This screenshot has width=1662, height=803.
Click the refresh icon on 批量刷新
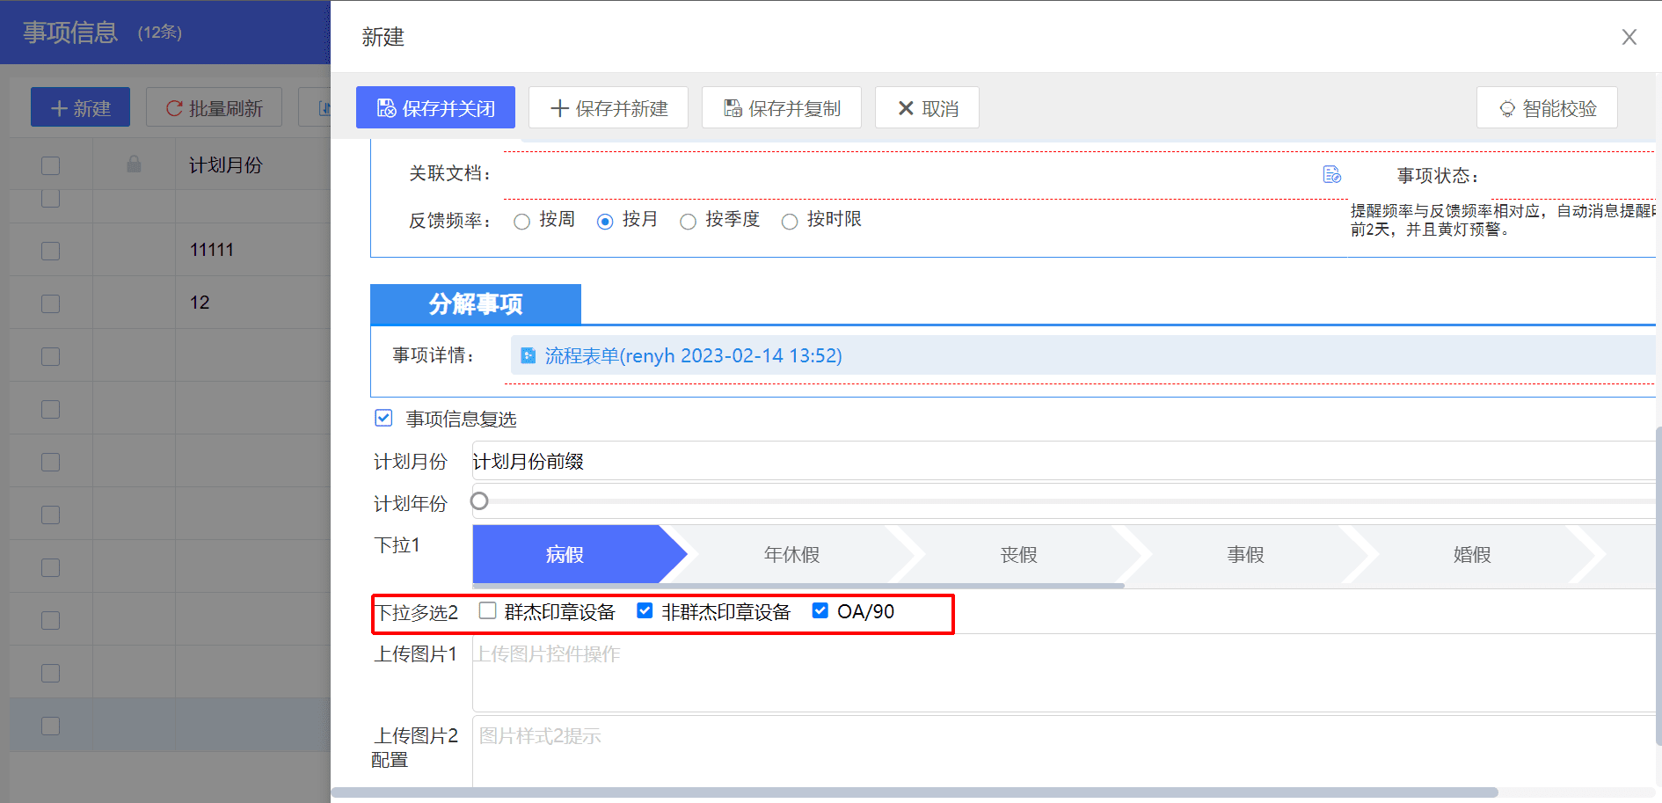tap(174, 108)
